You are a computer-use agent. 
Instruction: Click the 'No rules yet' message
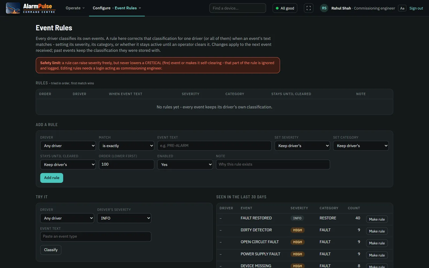[x=214, y=107]
